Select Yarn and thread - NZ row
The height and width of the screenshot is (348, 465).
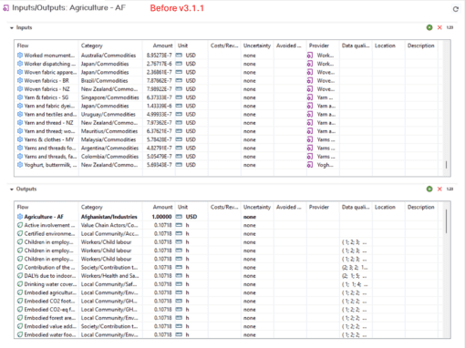click(229, 123)
